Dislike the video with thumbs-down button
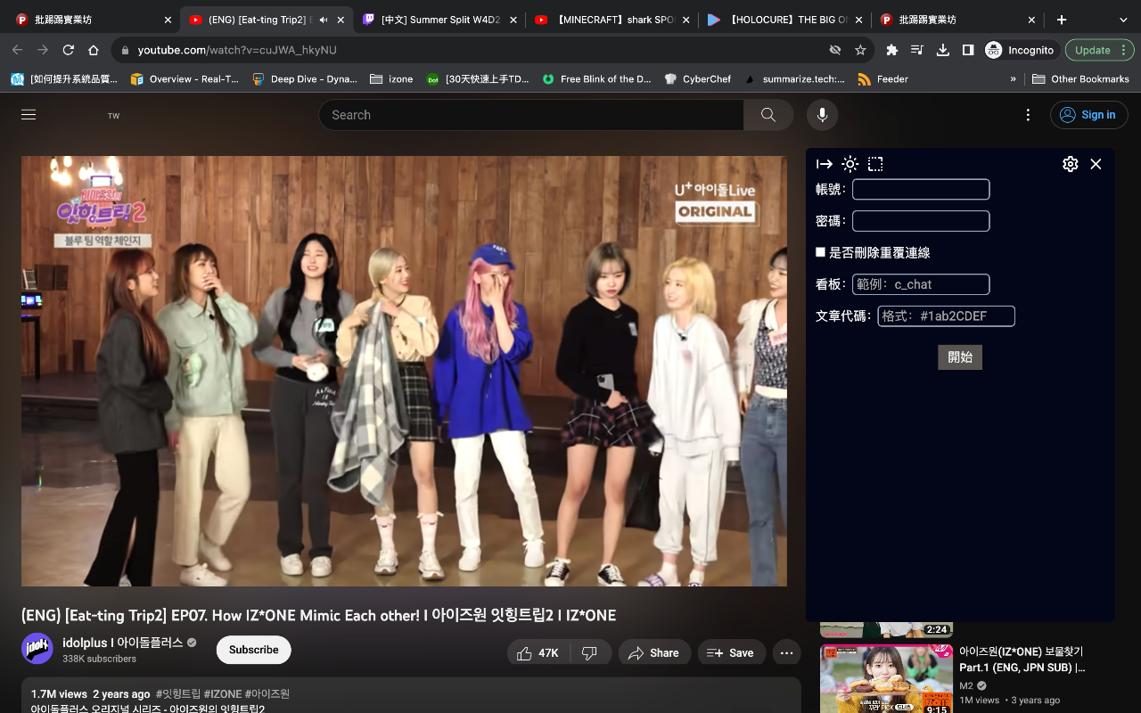1141x713 pixels. coord(589,653)
